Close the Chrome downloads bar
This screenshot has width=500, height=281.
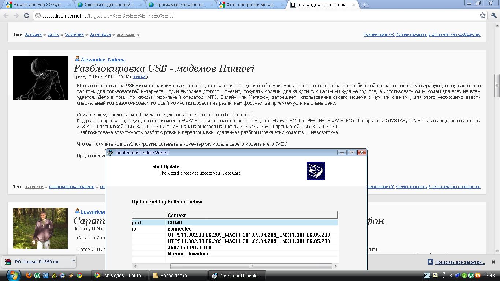[x=493, y=262]
